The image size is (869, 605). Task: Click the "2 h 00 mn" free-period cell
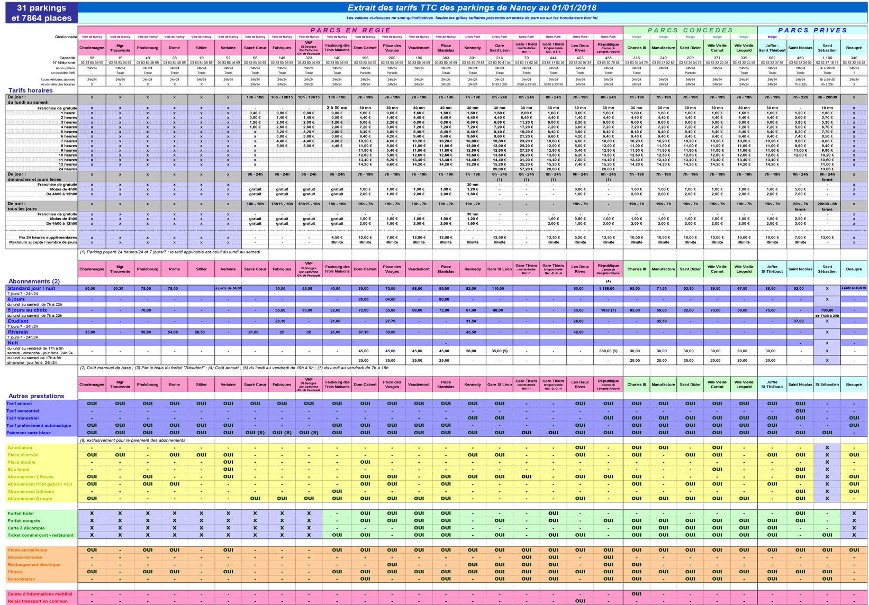tap(337, 108)
